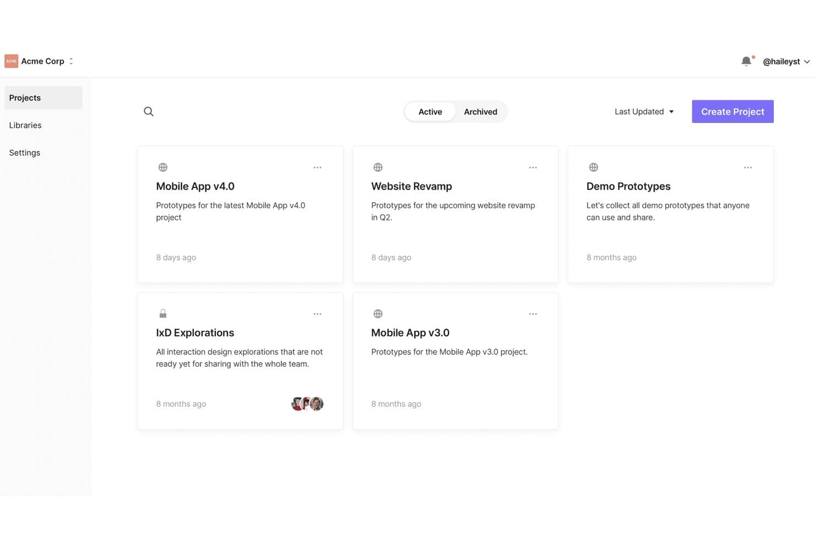Open more options for Website Revamp
Image resolution: width=815 pixels, height=544 pixels.
pos(533,168)
